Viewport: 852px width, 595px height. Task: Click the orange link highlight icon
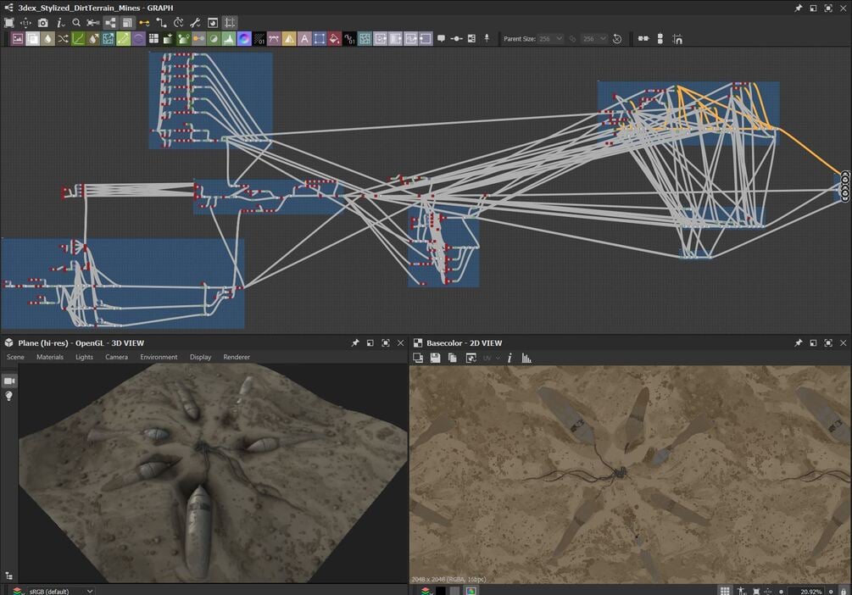pyautogui.click(x=144, y=23)
